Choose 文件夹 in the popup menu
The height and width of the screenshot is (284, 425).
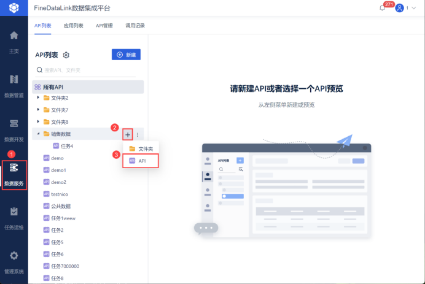point(141,148)
